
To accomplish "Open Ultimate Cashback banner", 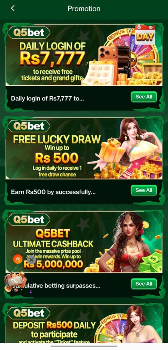I will [x=84, y=242].
